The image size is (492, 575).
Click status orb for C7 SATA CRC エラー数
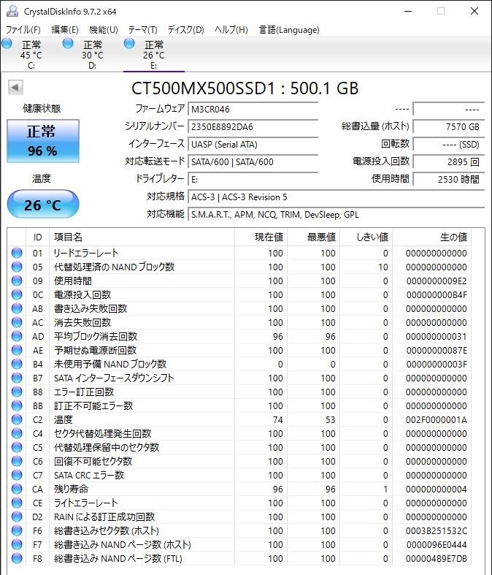click(17, 475)
